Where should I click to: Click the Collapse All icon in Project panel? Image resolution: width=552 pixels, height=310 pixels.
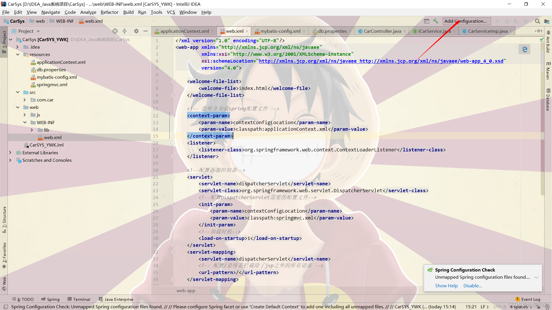pyautogui.click(x=125, y=31)
